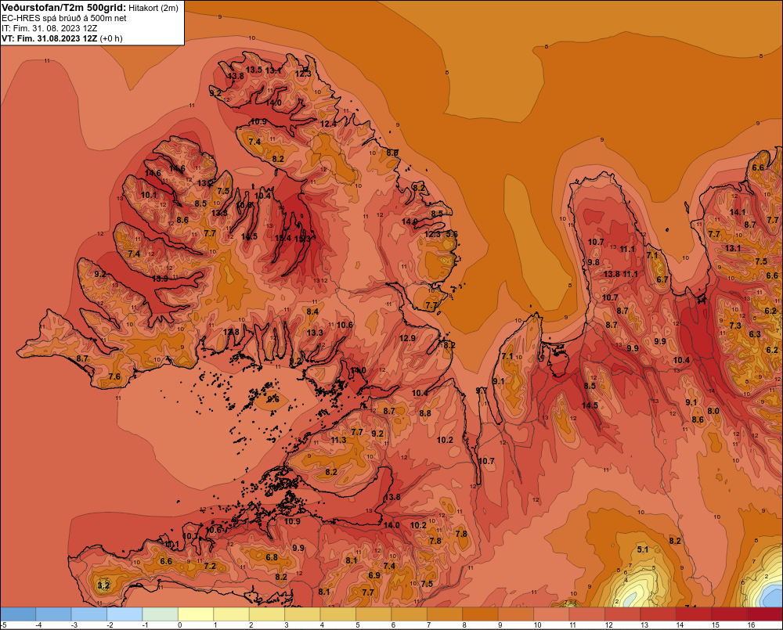Click the 'VT: Fim. 31.08.2023 12Z (+0 h)' line

coord(62,38)
